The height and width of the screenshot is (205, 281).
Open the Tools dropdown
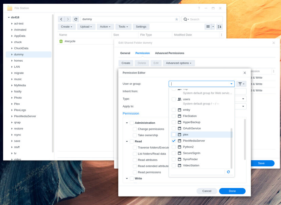(x=123, y=27)
